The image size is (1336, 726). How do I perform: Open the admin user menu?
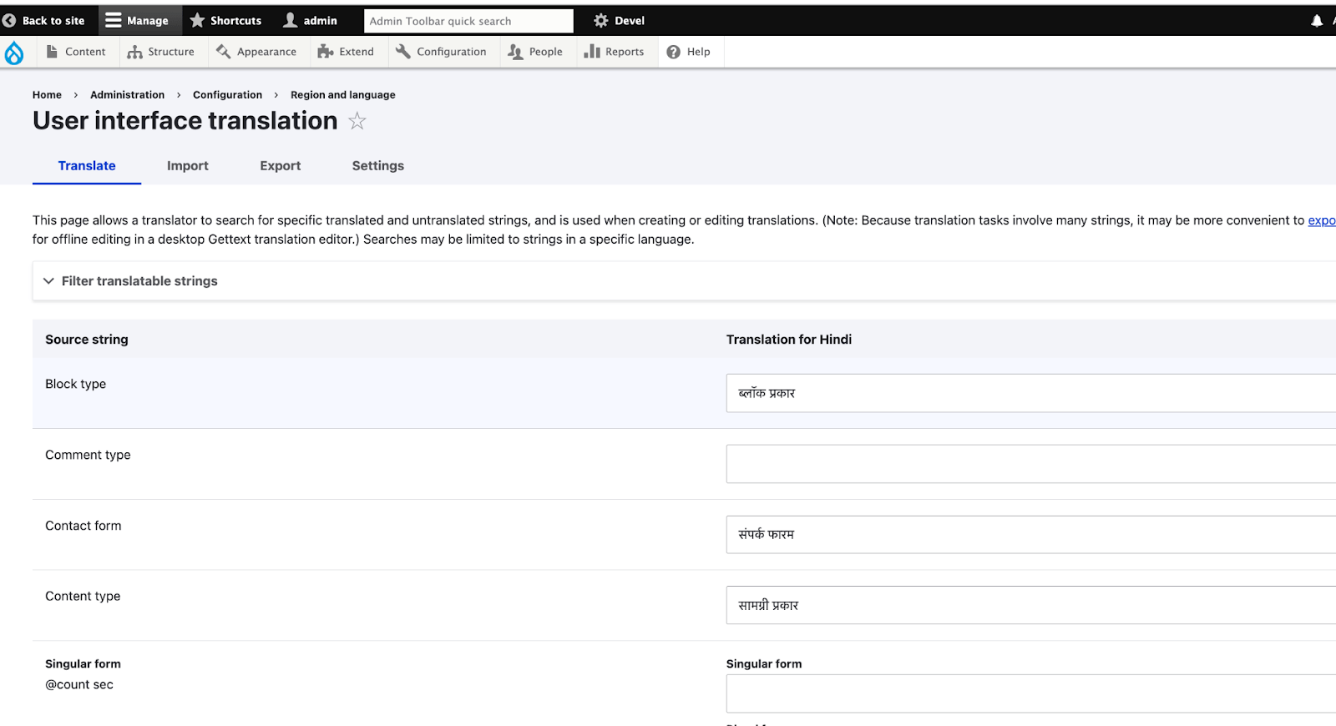click(310, 21)
